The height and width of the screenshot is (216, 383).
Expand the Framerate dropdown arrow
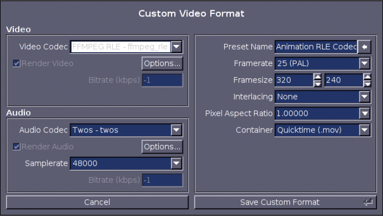click(365, 63)
